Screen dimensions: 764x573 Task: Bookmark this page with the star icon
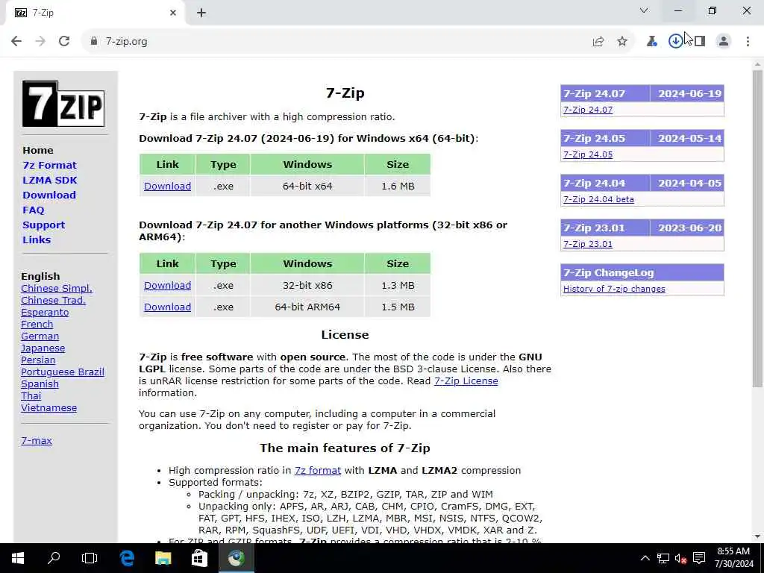click(622, 42)
